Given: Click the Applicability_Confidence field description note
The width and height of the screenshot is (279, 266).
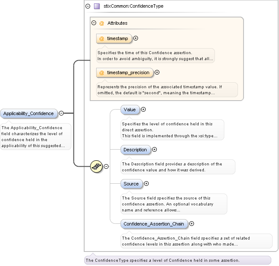Looking at the screenshot, I should pos(35,137).
